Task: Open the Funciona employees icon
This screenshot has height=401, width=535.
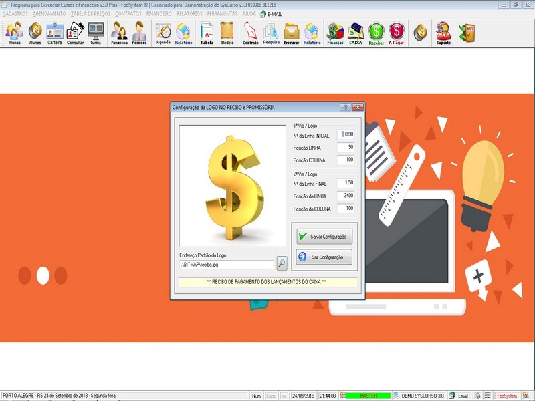Action: pyautogui.click(x=119, y=33)
